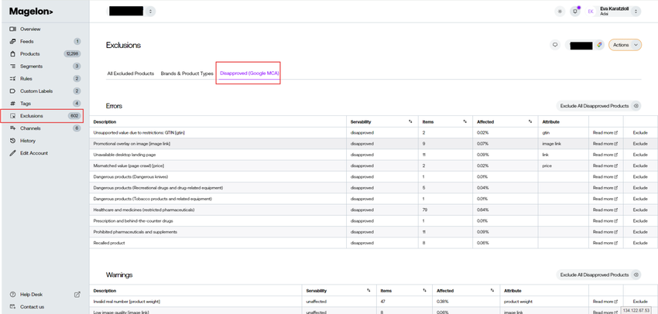Open Read more for Unavailable desktop landing page

pyautogui.click(x=605, y=155)
